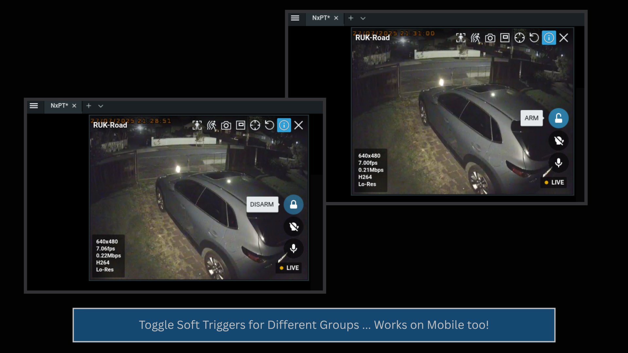The width and height of the screenshot is (628, 353).
Task: Expand the tab list chevron in the right window
Action: click(363, 18)
